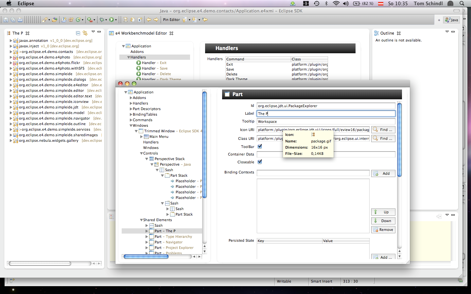The image size is (471, 294).
Task: Select the Outline view tab
Action: coord(387,33)
